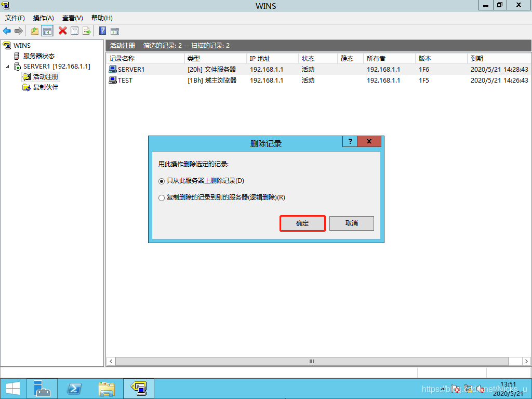Viewport: 532px width, 399px height.
Task: Select 服务器状态 in the tree
Action: (38, 56)
